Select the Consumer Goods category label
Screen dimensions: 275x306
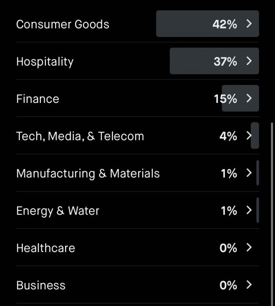tap(63, 24)
